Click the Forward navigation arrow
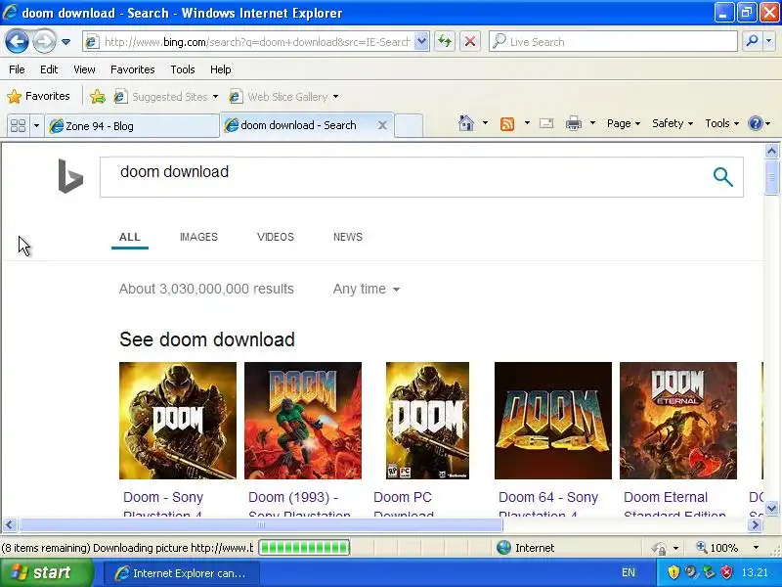The width and height of the screenshot is (782, 587). (x=44, y=41)
